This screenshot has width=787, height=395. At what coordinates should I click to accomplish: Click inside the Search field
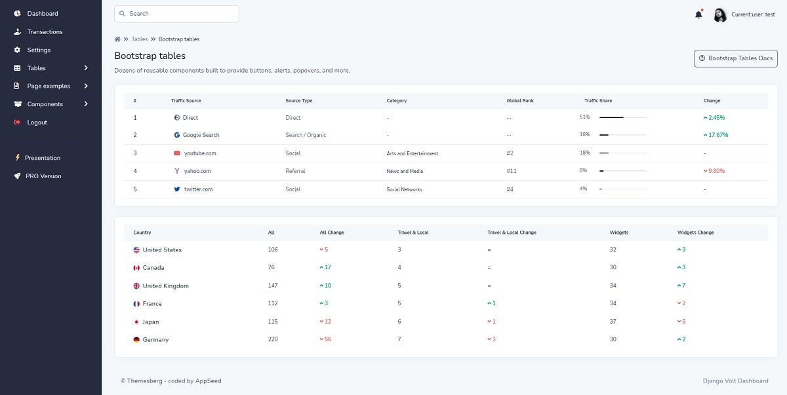coord(176,13)
